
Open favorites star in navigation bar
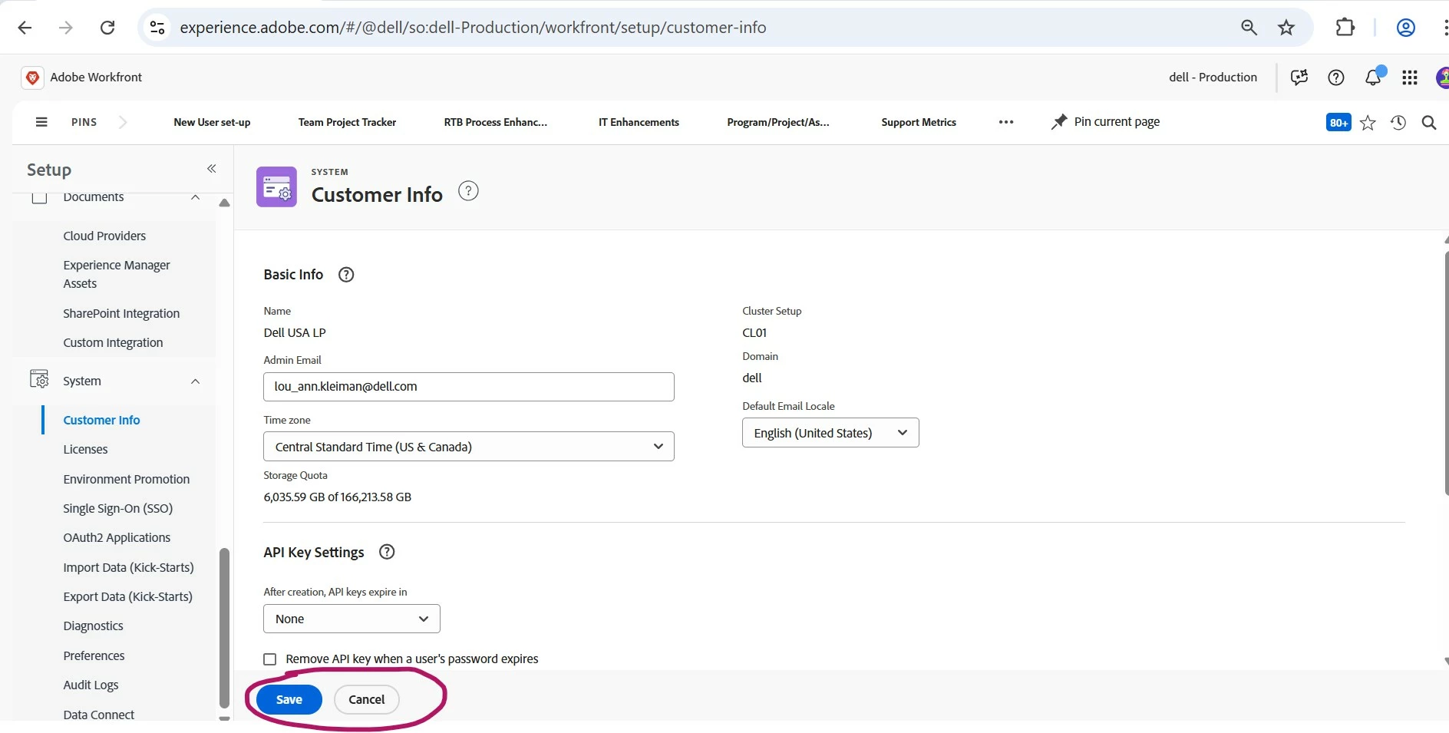pyautogui.click(x=1368, y=123)
